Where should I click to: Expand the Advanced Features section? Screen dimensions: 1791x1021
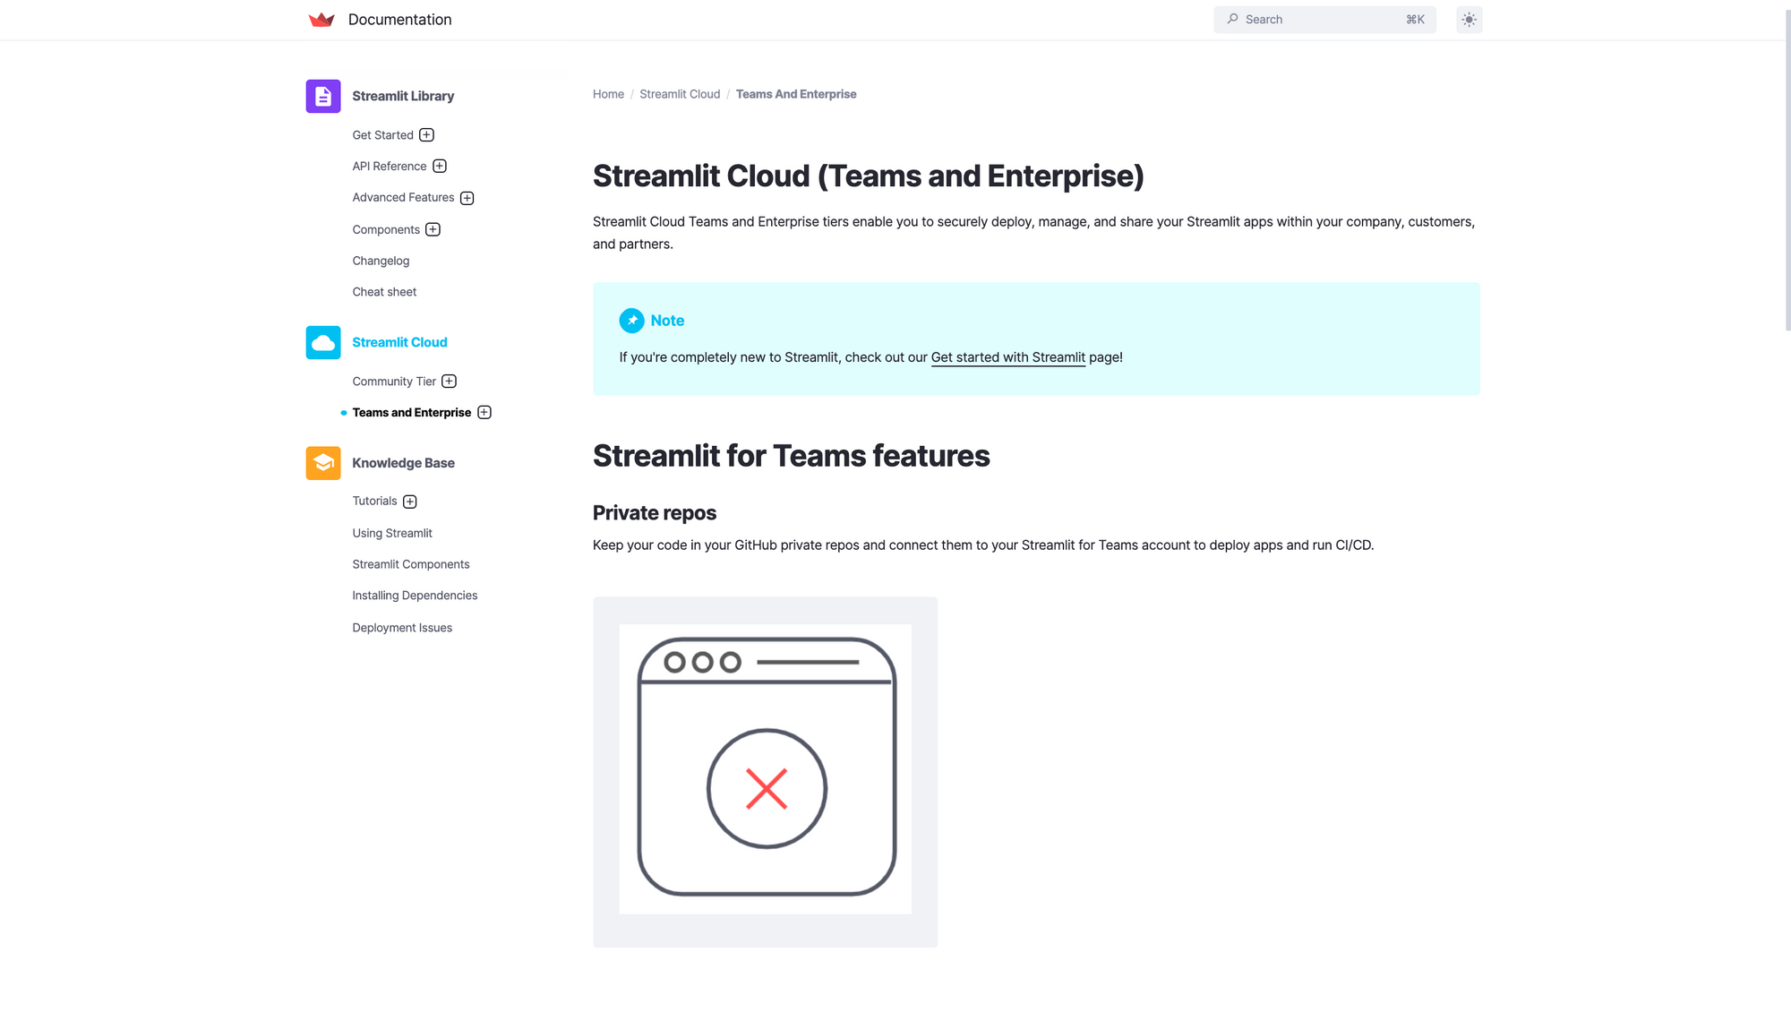pos(467,198)
